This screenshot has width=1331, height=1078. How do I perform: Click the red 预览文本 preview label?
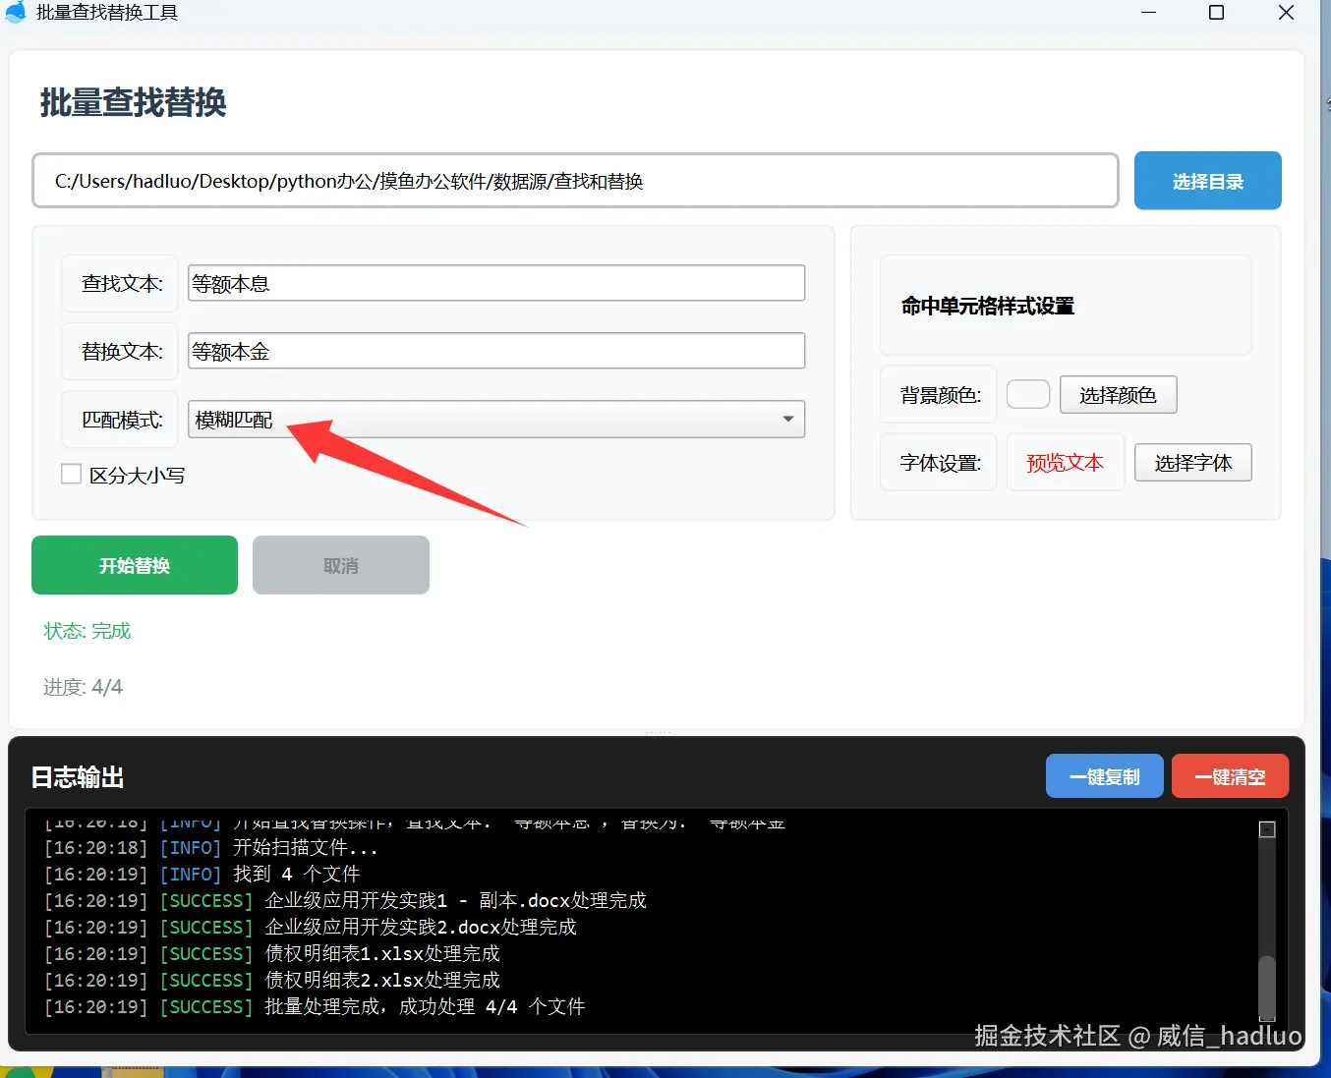tap(1065, 463)
